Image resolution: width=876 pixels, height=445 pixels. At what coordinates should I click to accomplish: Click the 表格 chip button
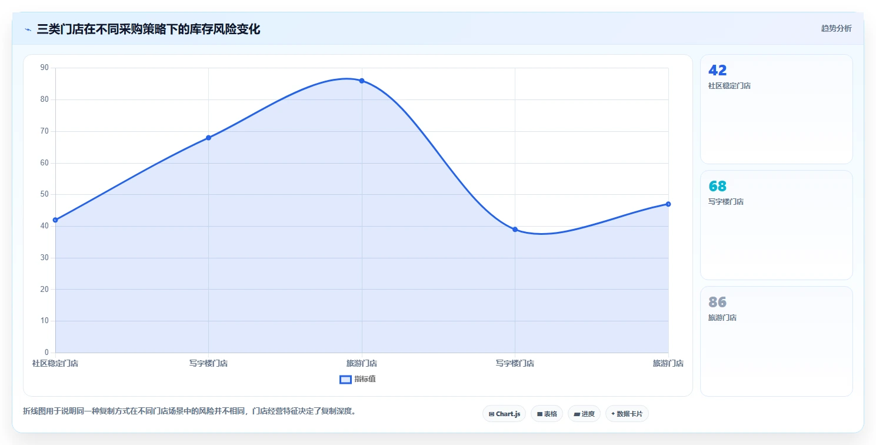tap(547, 414)
